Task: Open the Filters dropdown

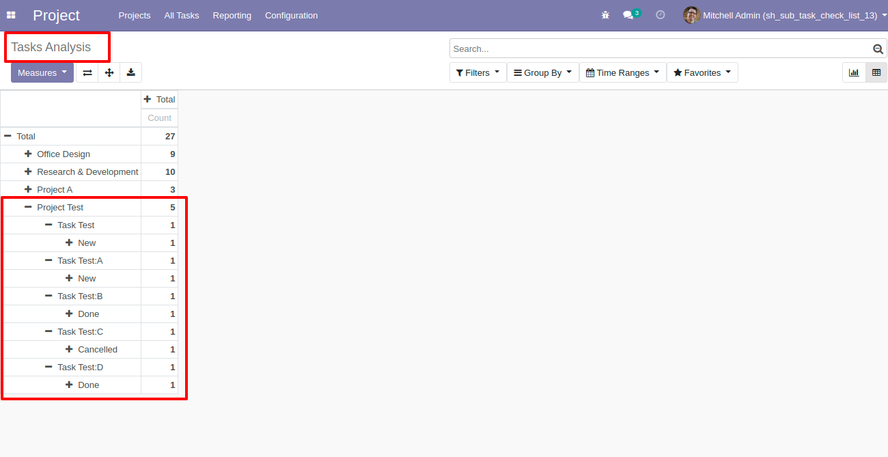Action: tap(477, 72)
